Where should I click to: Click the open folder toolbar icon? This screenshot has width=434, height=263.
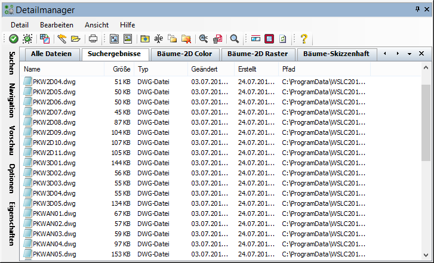(75, 39)
